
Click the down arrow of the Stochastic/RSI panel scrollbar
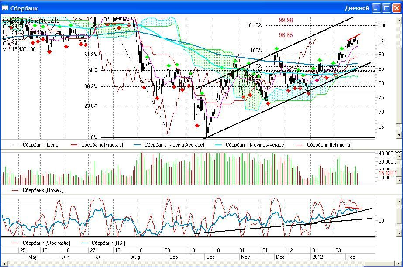400,233
